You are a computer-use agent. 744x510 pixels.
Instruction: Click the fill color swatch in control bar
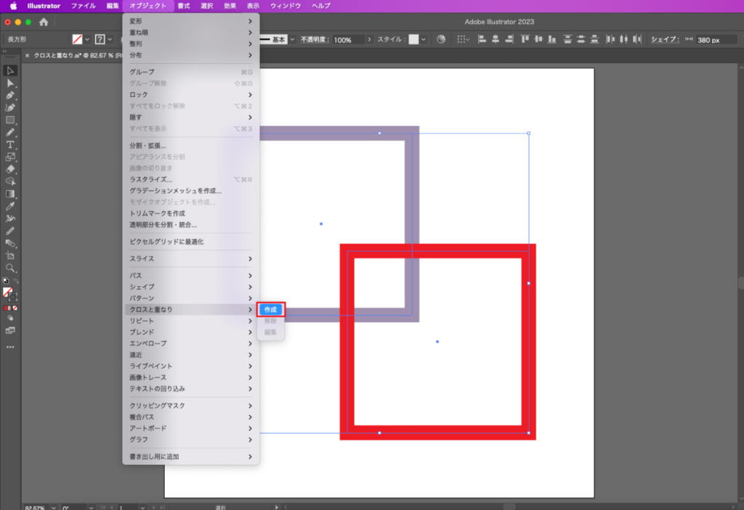76,40
